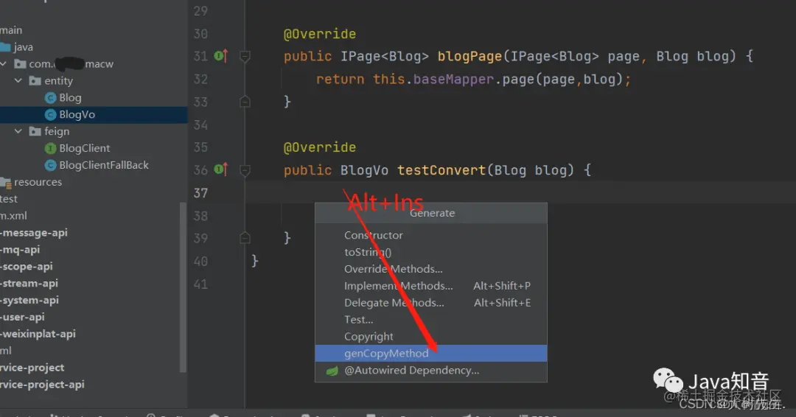Viewport: 796px width, 417px height.
Task: Select Constructor in the Generate menu
Action: [x=373, y=235]
